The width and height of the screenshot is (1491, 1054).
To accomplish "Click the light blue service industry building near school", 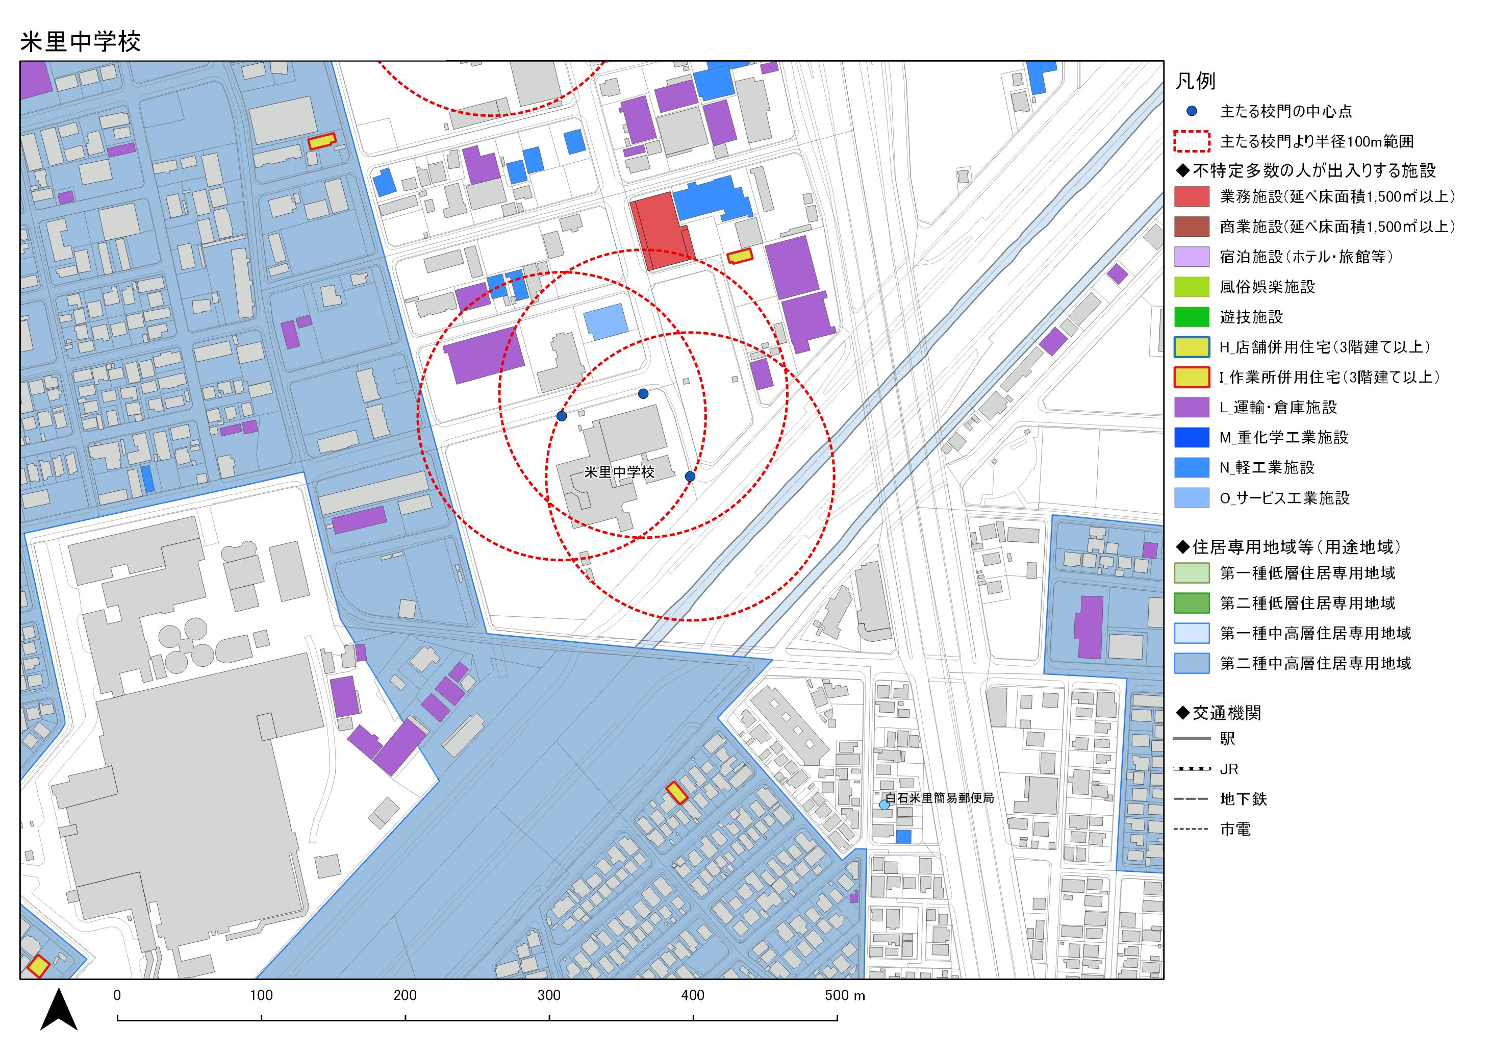I will 606,322.
